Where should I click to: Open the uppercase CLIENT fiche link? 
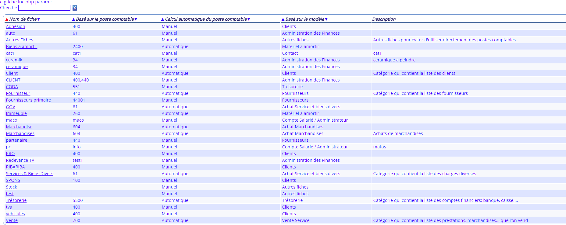coord(13,80)
